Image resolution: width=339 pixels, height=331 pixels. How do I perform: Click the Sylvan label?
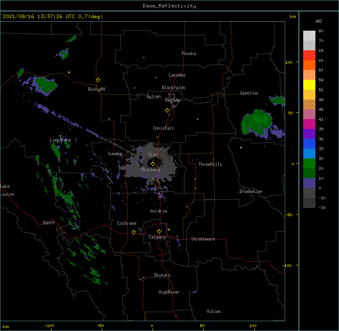[153, 96]
